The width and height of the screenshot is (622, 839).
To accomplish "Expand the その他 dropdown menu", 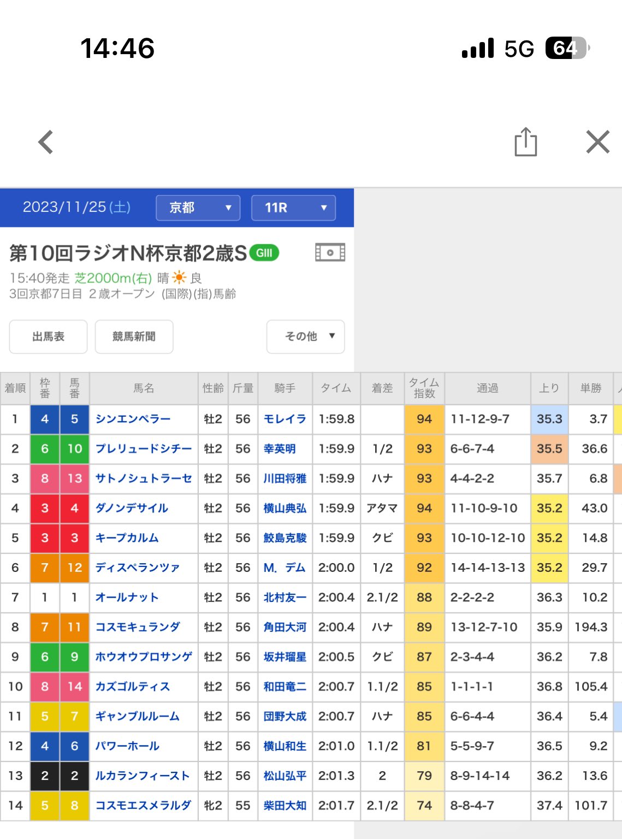I will 305,336.
